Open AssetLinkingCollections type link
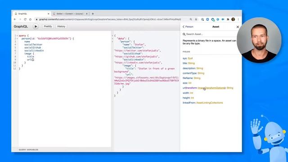 pos(210,103)
